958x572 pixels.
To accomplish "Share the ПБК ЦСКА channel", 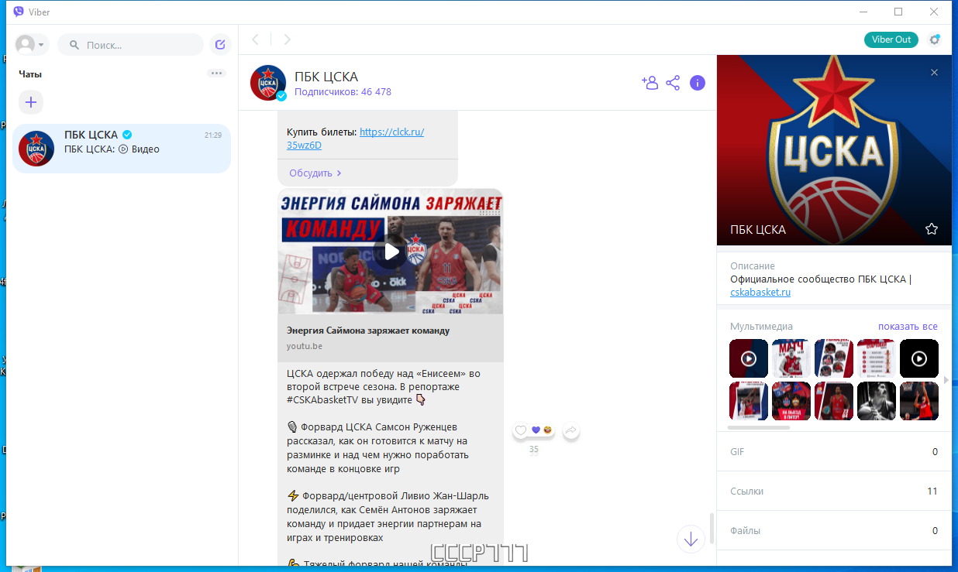I will pyautogui.click(x=673, y=82).
